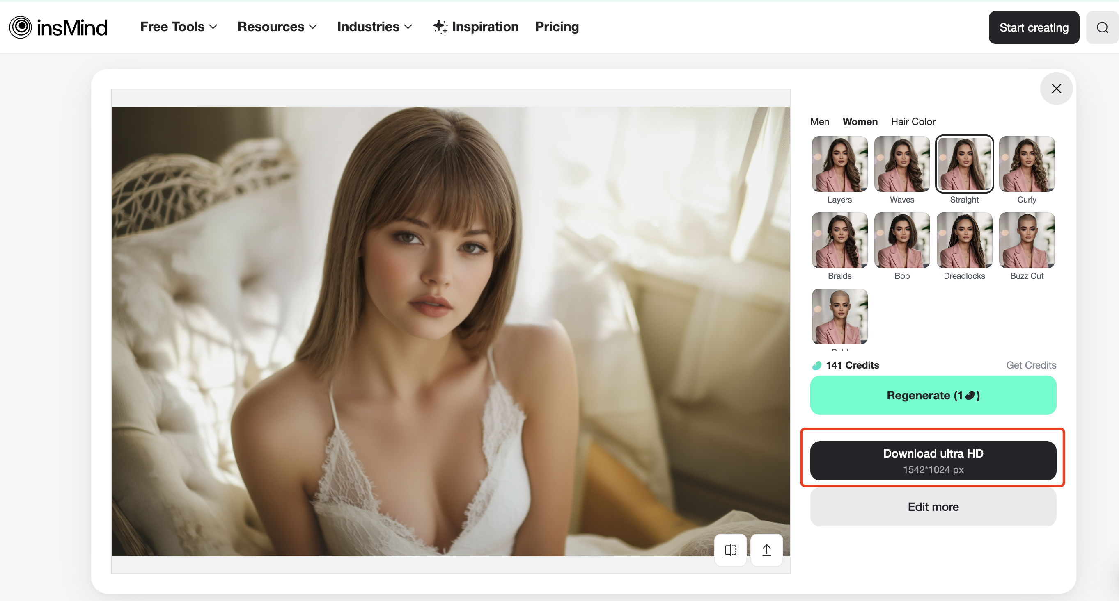Select the Bob hairstyle thumbnail
Image resolution: width=1119 pixels, height=601 pixels.
[x=902, y=240]
